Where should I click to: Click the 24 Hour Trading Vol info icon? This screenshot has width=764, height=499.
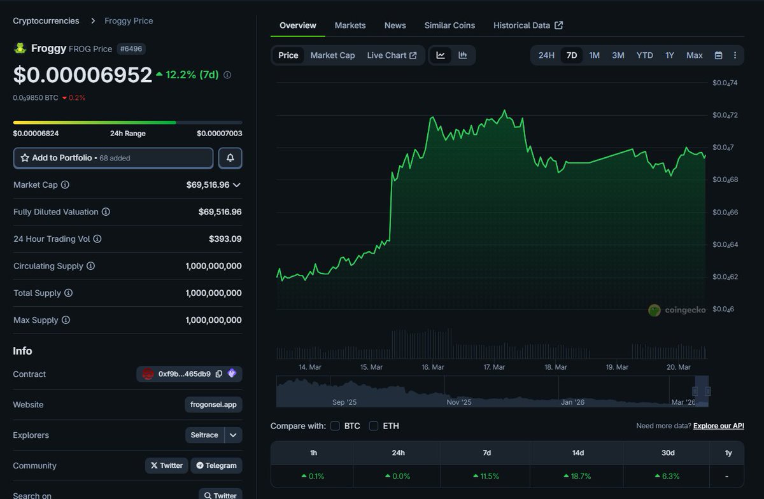tap(97, 239)
